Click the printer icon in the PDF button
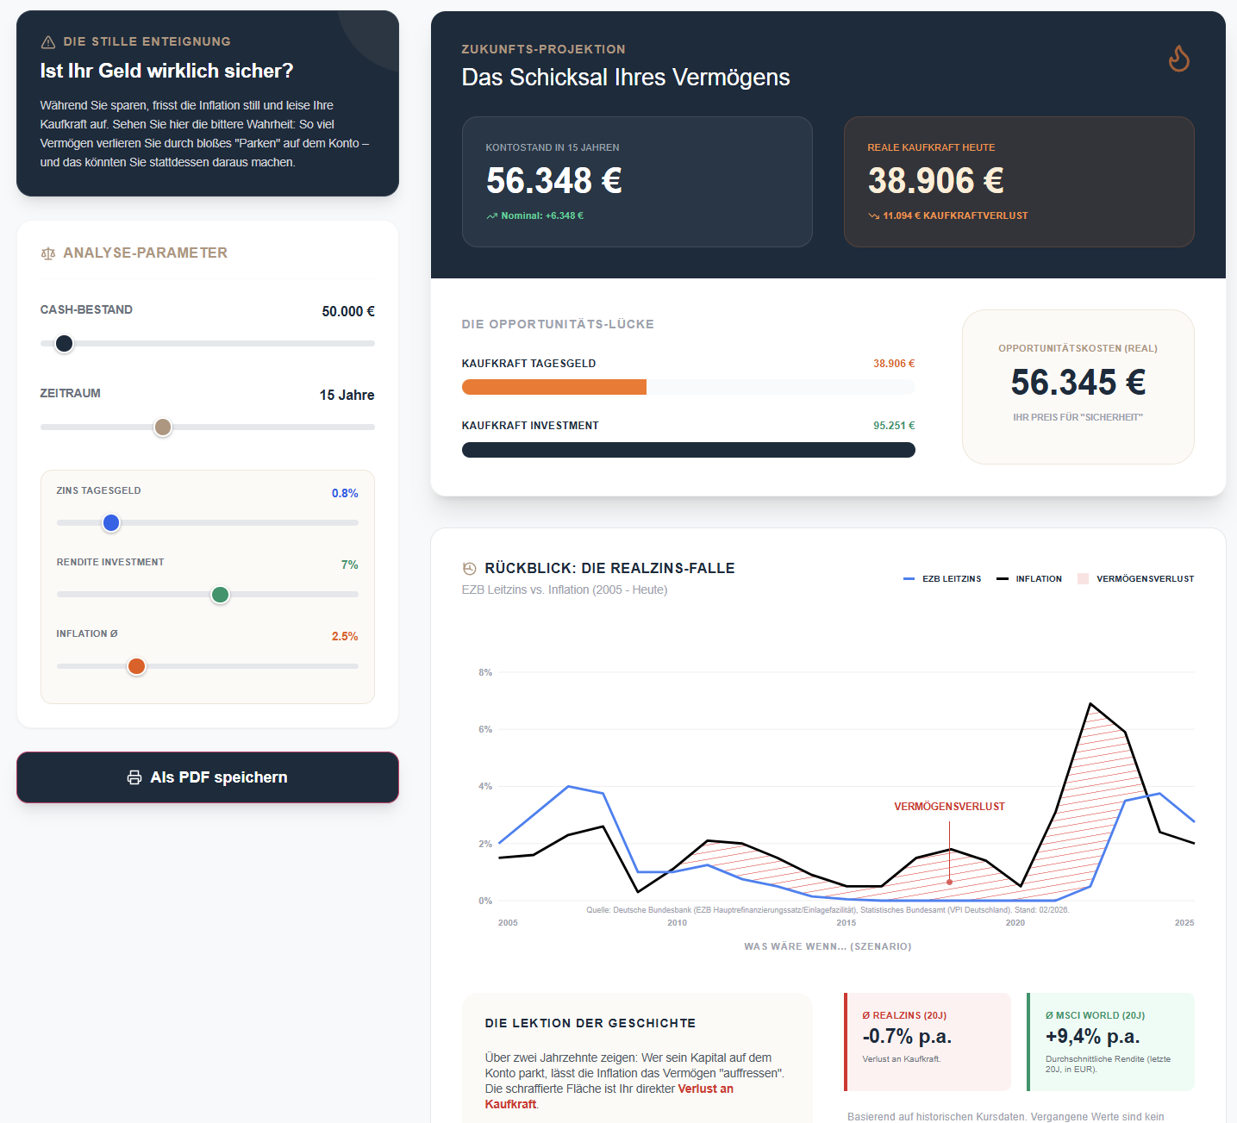The height and width of the screenshot is (1123, 1237). (x=134, y=777)
